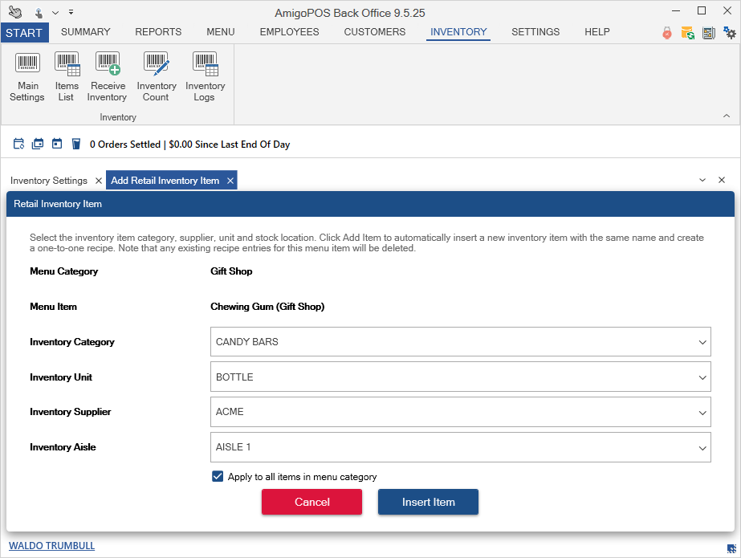The image size is (741, 558).
Task: View the Inventory Logs
Action: 205,77
